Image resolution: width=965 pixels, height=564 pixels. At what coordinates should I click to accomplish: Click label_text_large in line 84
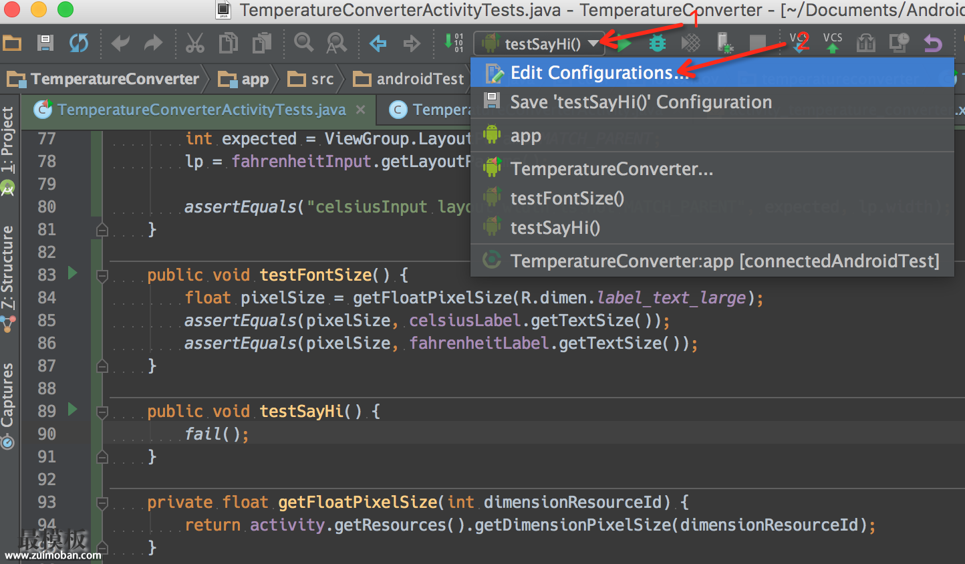(672, 297)
